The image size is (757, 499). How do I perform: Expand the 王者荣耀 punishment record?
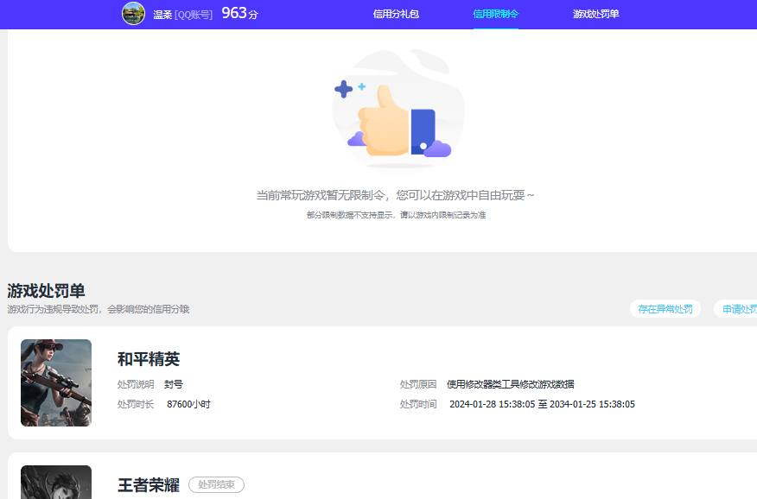(x=380, y=482)
